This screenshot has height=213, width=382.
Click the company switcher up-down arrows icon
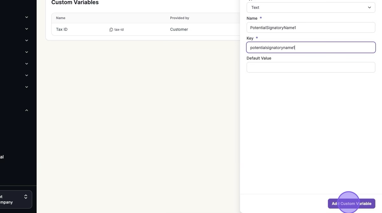point(26,197)
